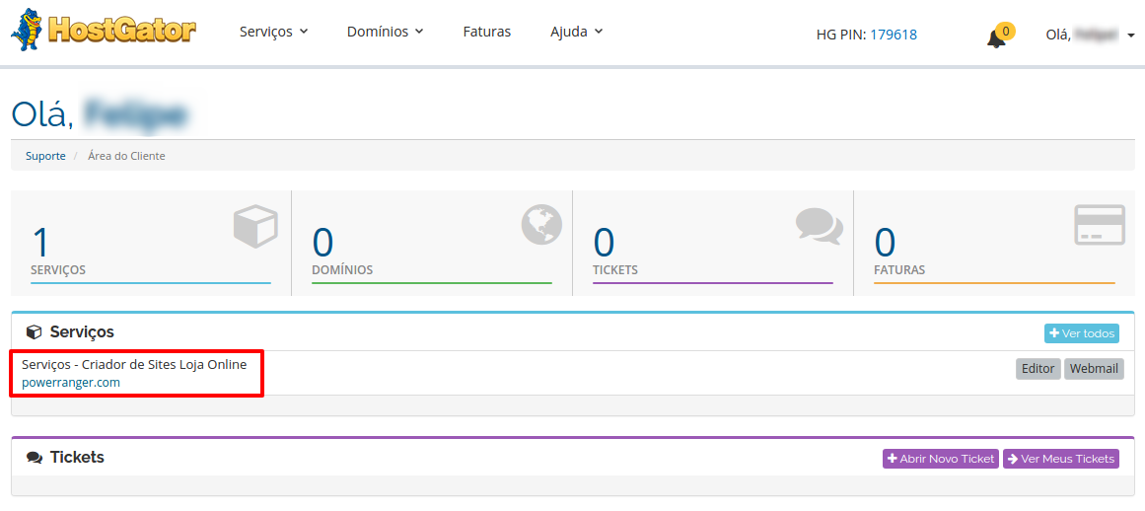The width and height of the screenshot is (1145, 511).
Task: Click Ver Meus Tickets button
Action: coord(1061,459)
